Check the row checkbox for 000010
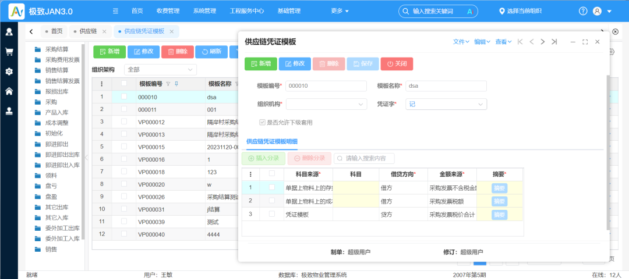 [124, 97]
